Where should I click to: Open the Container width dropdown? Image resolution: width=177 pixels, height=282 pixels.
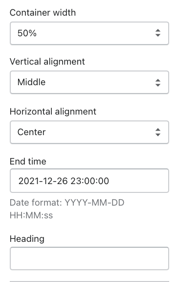point(89,33)
